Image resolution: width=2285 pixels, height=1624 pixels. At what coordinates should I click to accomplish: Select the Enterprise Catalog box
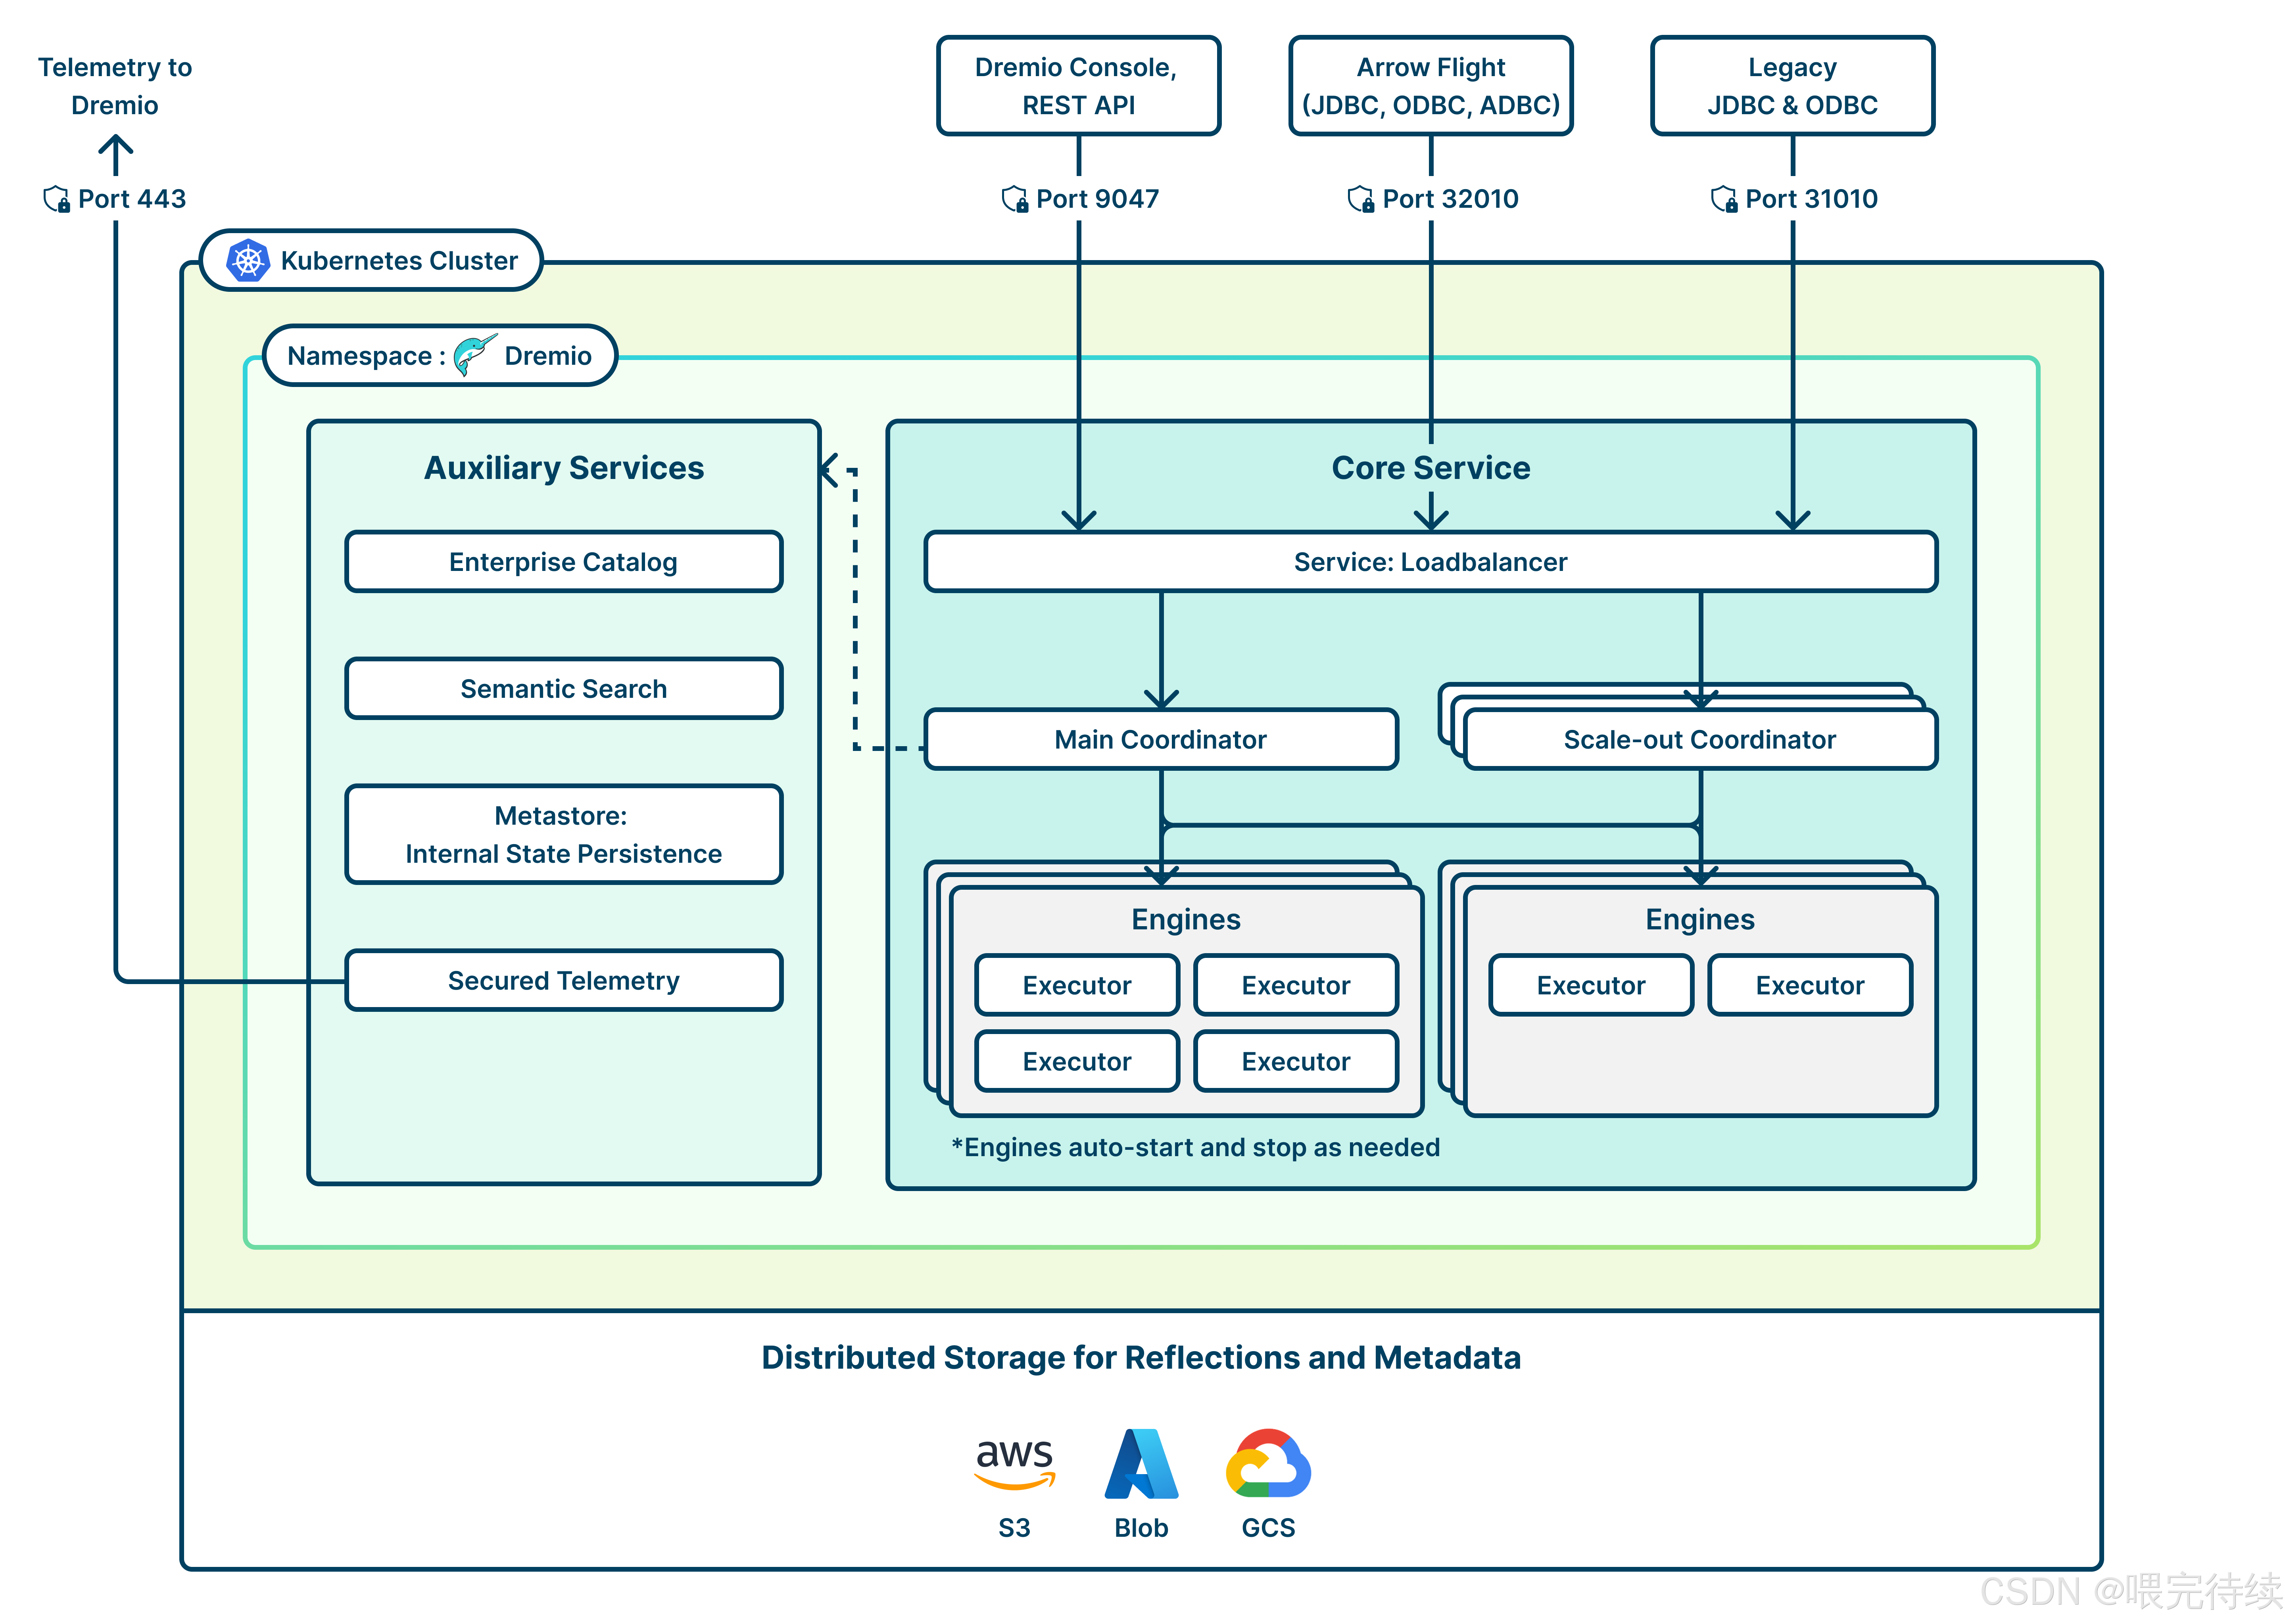tap(563, 562)
